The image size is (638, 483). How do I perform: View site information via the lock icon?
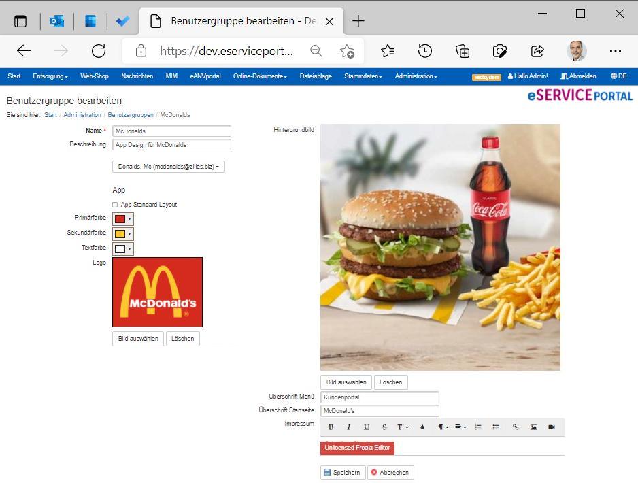pyautogui.click(x=141, y=51)
